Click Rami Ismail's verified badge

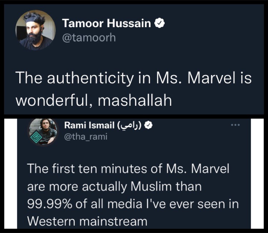click(151, 125)
